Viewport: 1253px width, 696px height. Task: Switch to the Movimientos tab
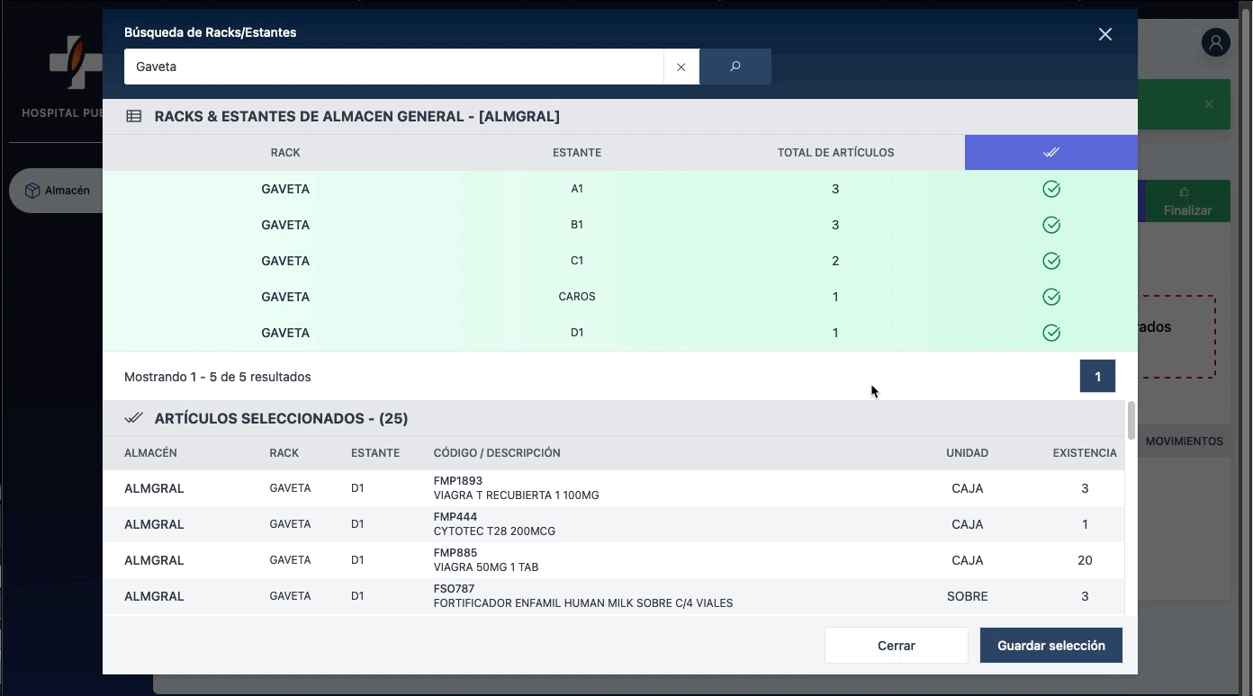(1184, 442)
